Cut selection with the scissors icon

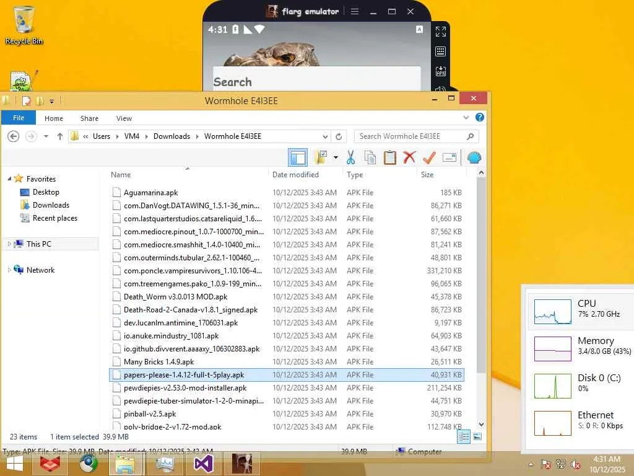[350, 157]
